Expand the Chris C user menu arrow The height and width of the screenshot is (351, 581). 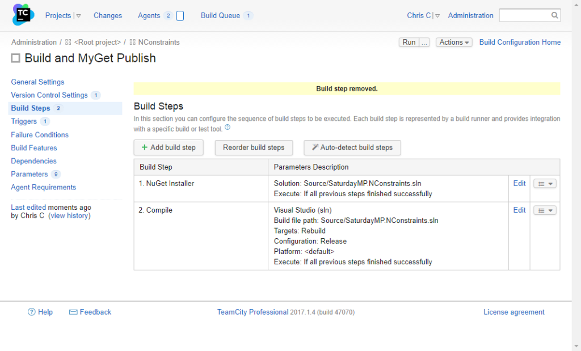point(437,16)
